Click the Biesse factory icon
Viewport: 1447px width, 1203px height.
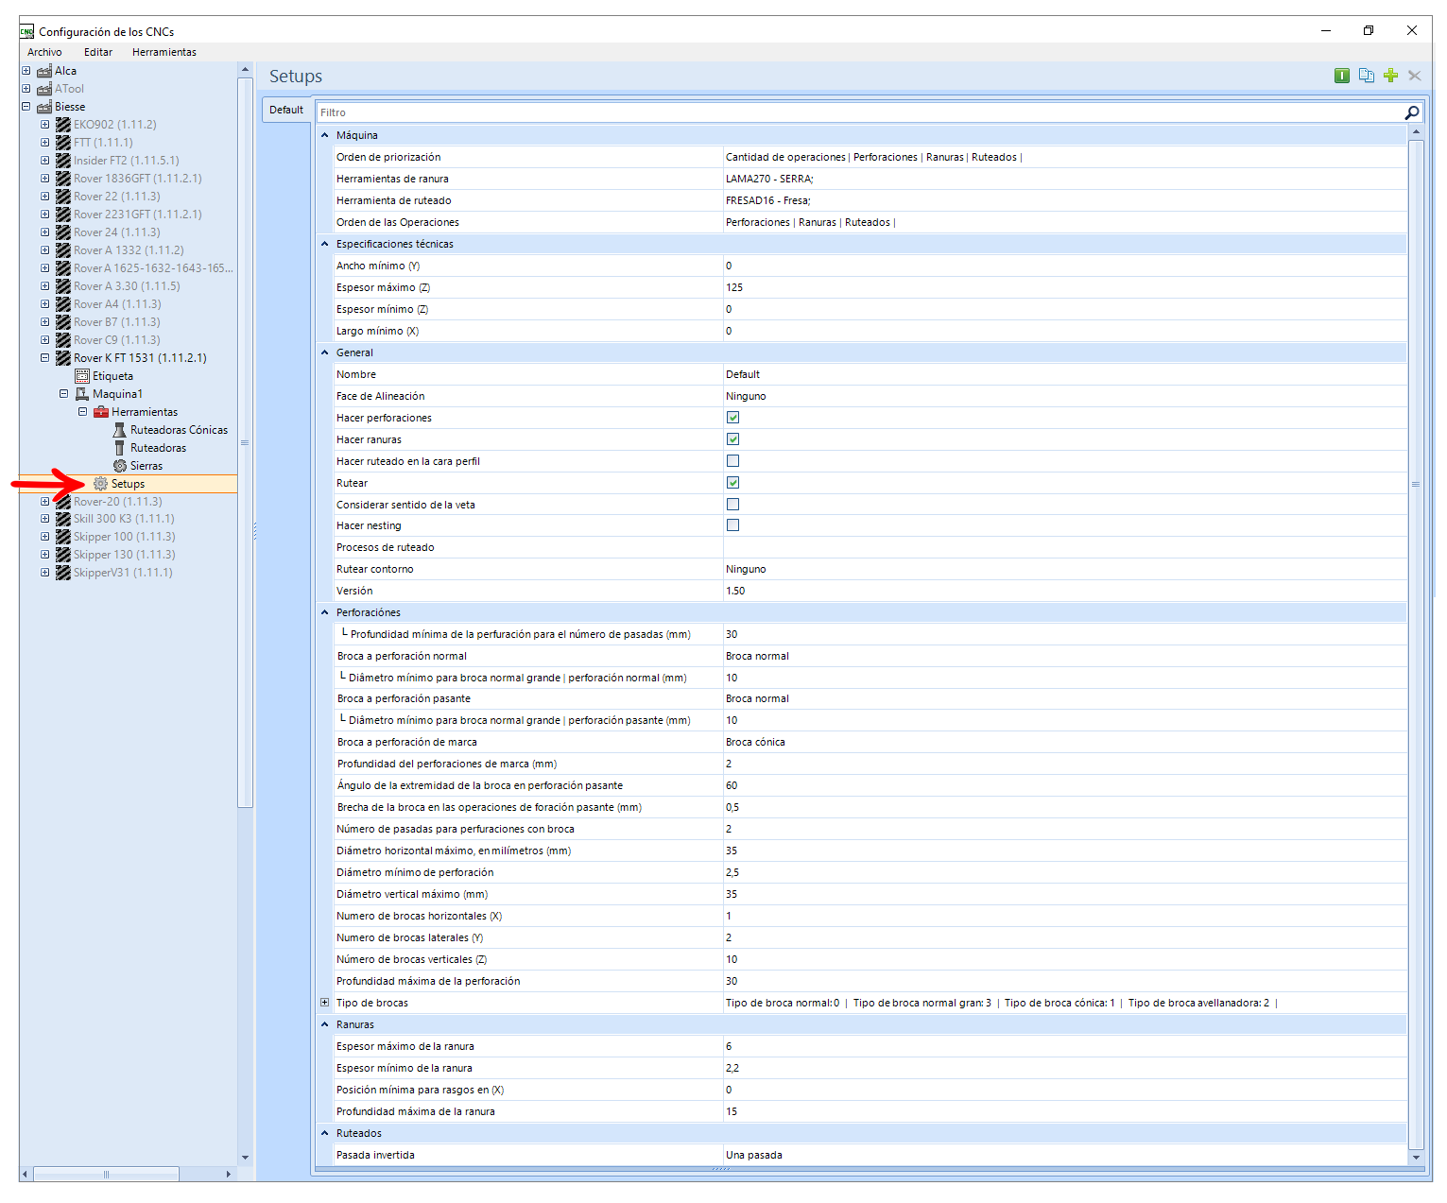[x=44, y=107]
